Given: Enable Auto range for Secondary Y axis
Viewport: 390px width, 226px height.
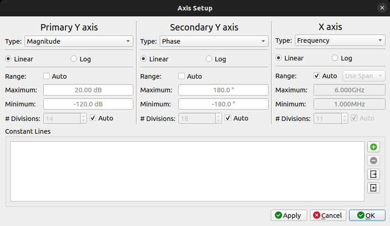Looking at the screenshot, I should click(182, 76).
